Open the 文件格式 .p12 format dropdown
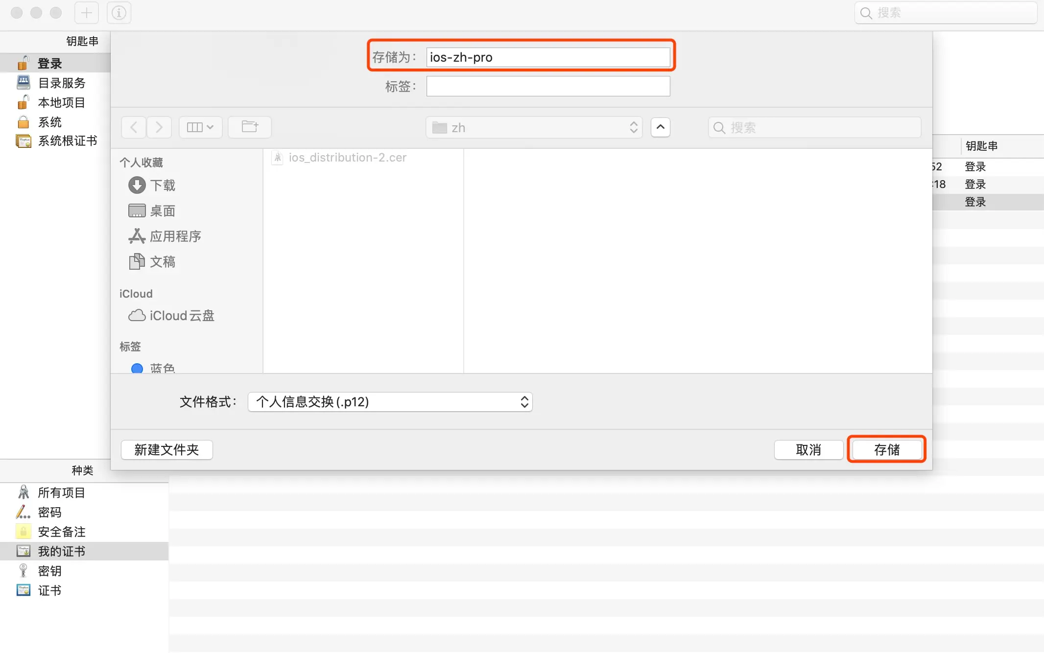Screen dimensions: 1044x653 [x=390, y=402]
